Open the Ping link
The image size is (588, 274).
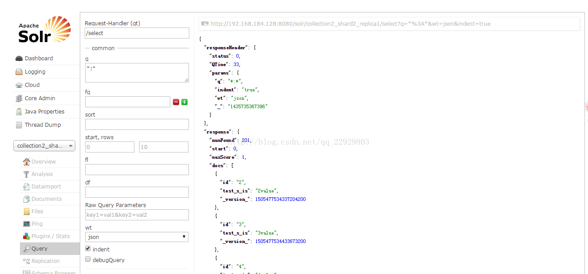pyautogui.click(x=37, y=224)
